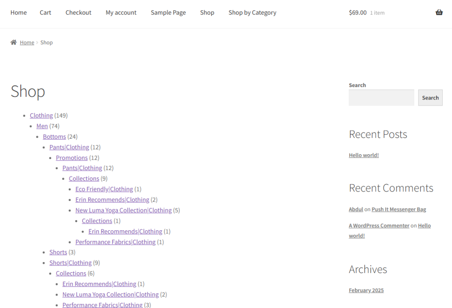
Task: Select Sample Page in navigation
Action: point(168,12)
